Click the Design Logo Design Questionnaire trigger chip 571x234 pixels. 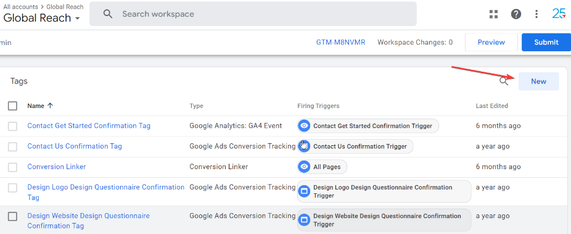pos(384,191)
